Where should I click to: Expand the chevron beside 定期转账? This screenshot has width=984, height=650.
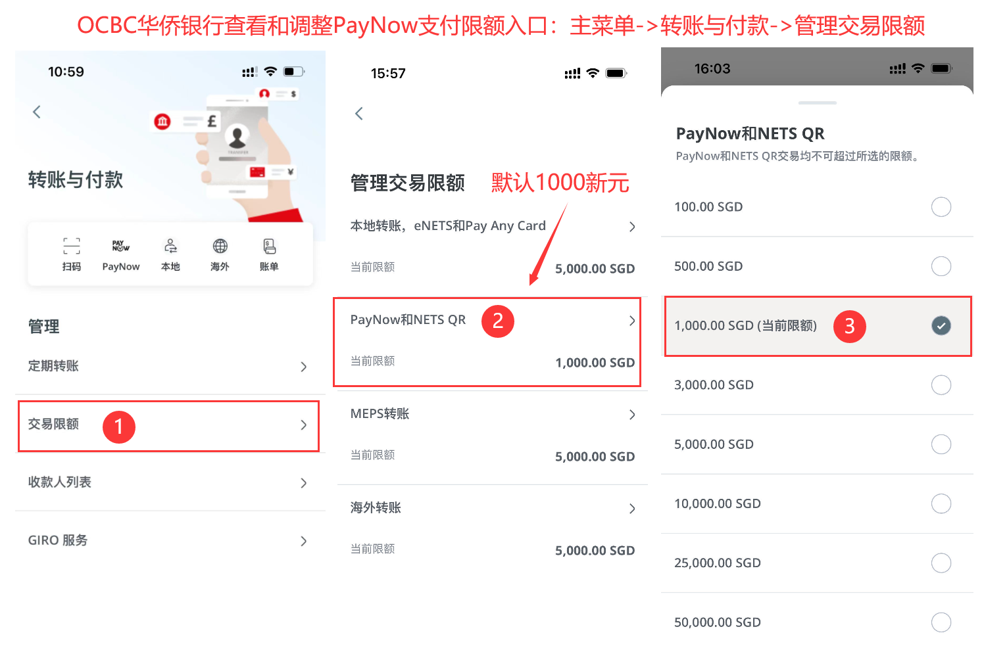click(304, 367)
